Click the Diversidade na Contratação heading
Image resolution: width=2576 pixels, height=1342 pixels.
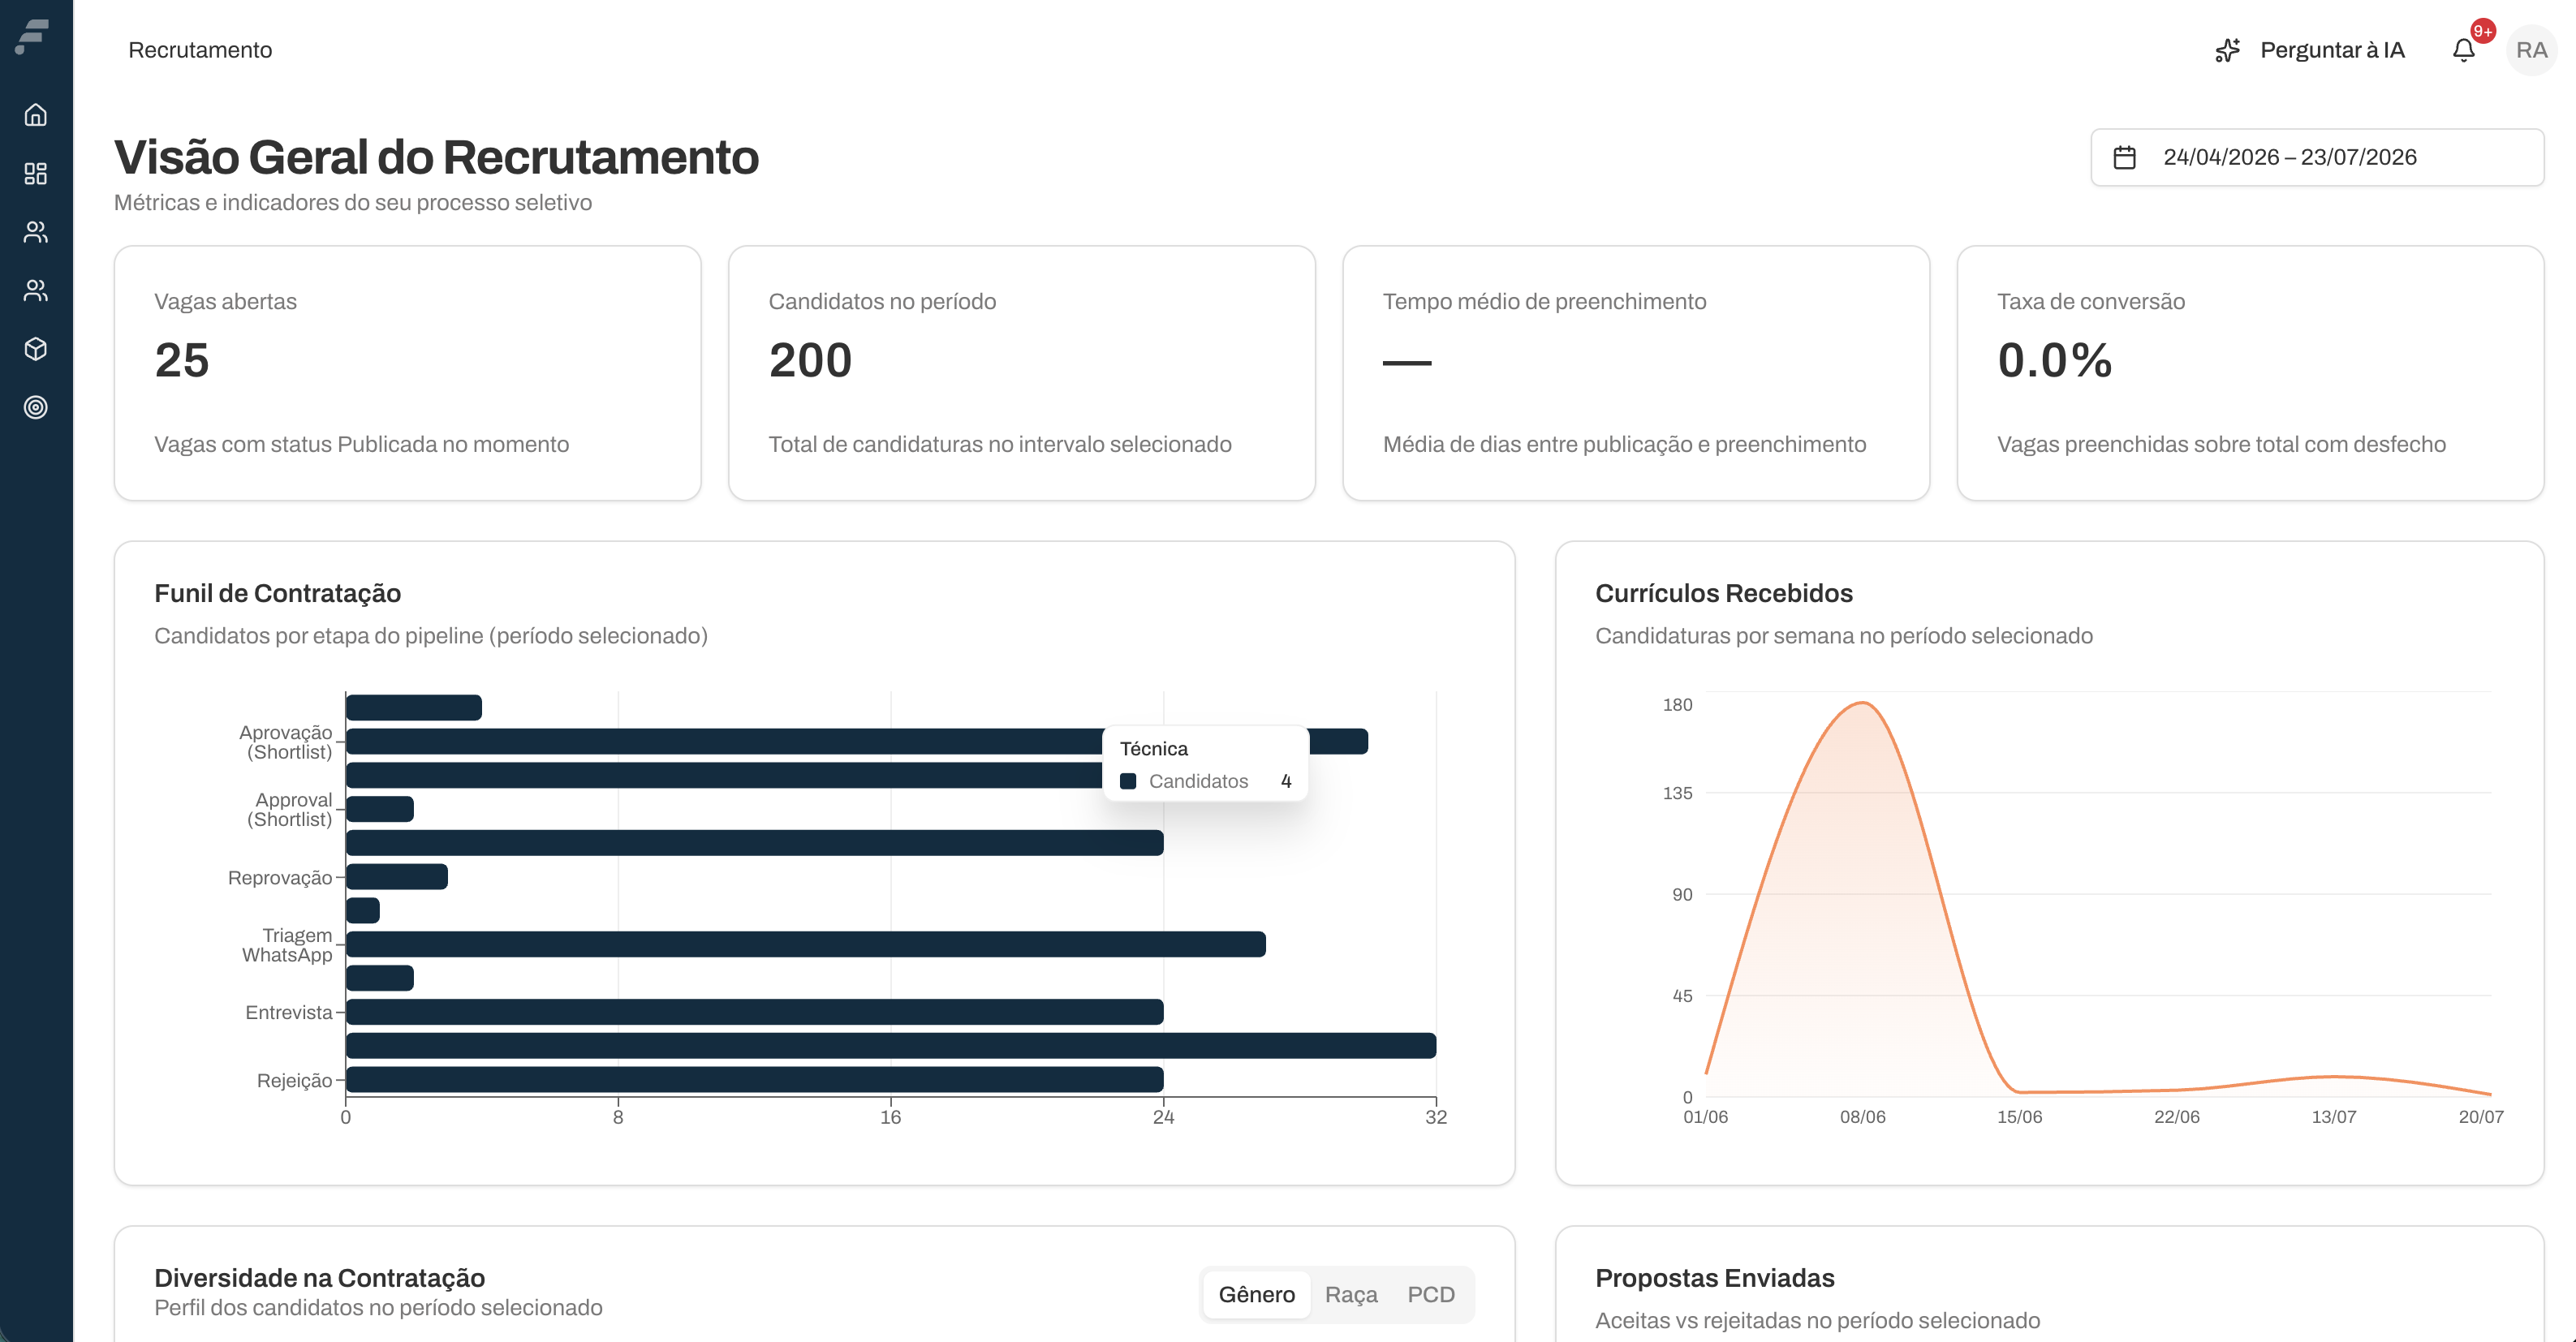tap(319, 1278)
